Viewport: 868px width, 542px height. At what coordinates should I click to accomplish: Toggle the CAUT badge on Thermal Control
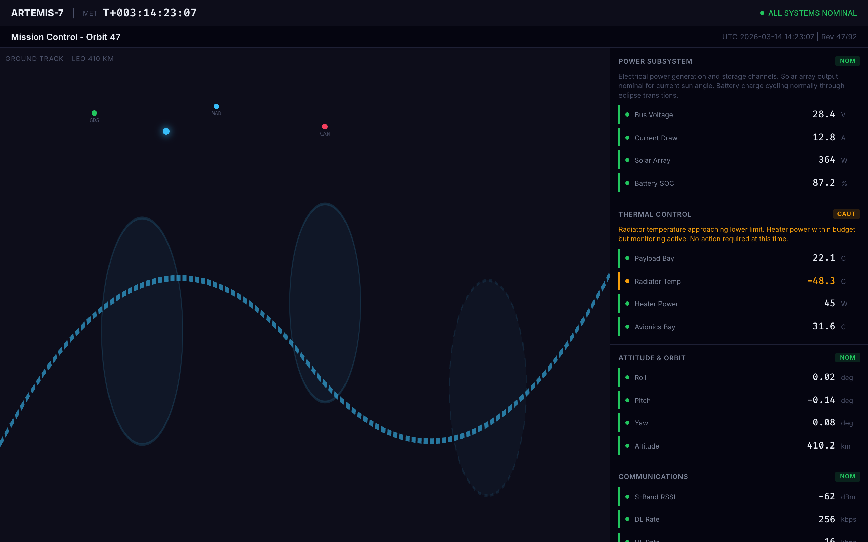point(847,214)
